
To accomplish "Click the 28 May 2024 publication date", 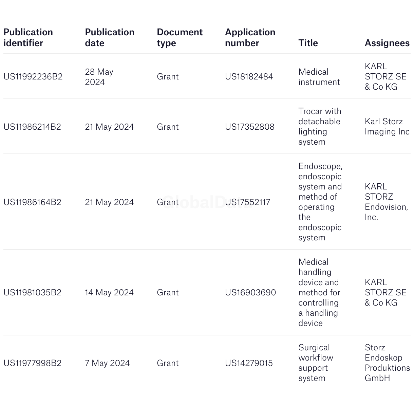I will pos(99,77).
